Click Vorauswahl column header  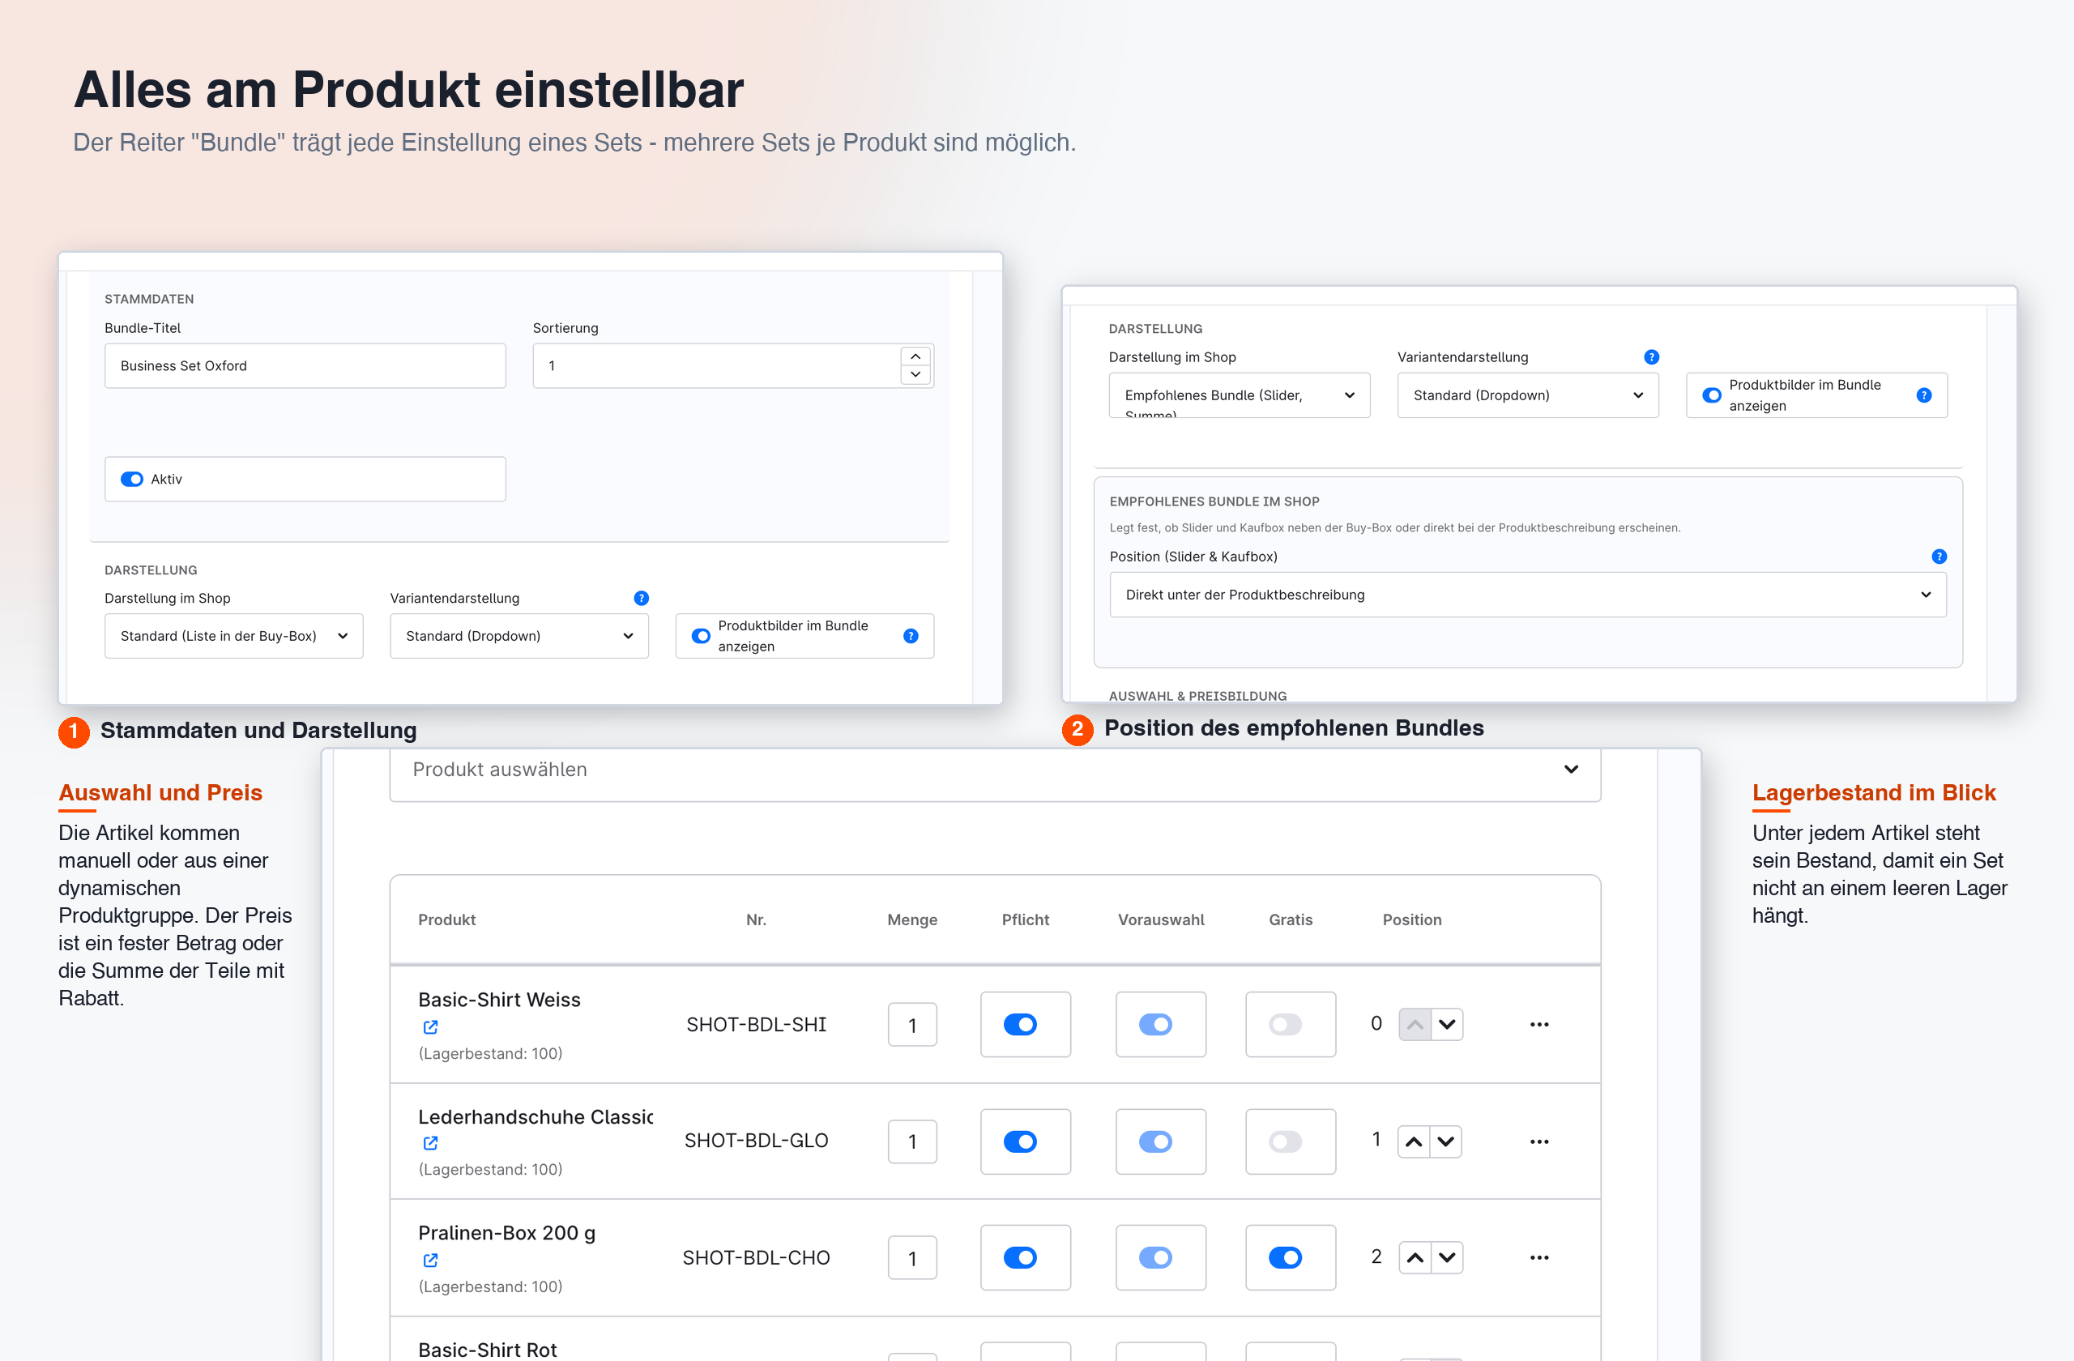point(1161,920)
